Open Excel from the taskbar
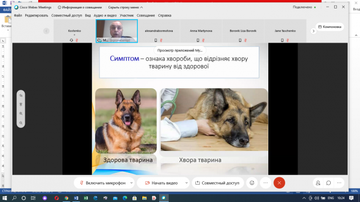 (86, 198)
